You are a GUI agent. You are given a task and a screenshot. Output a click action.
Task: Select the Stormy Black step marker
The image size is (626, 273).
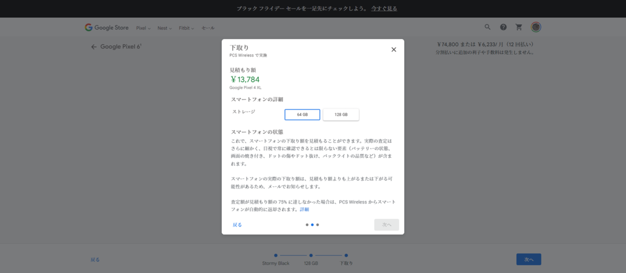(x=276, y=255)
